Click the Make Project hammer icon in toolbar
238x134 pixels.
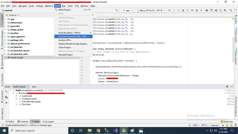[116, 10]
